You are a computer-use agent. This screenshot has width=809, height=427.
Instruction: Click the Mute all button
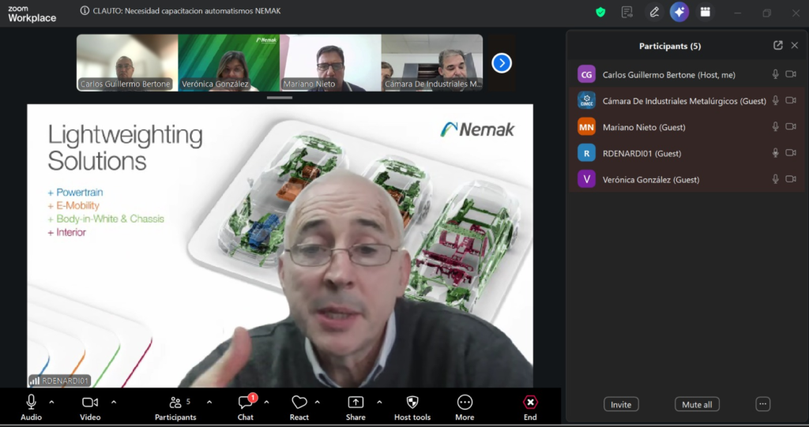pyautogui.click(x=697, y=404)
